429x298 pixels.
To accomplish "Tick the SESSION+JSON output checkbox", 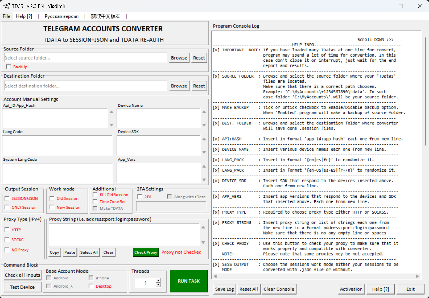I will pyautogui.click(x=7, y=198).
